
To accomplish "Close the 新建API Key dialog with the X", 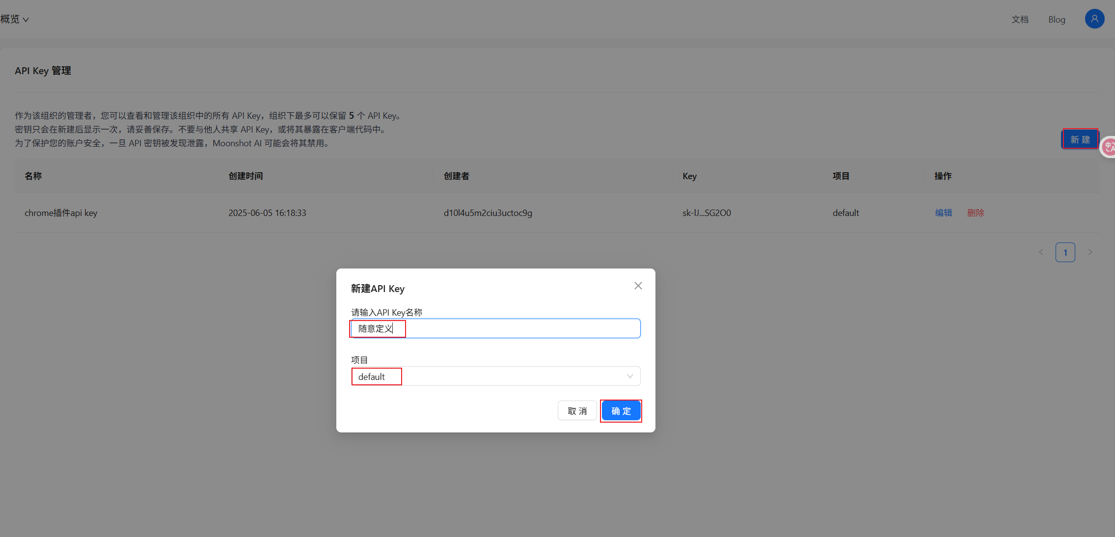I will pyautogui.click(x=637, y=285).
